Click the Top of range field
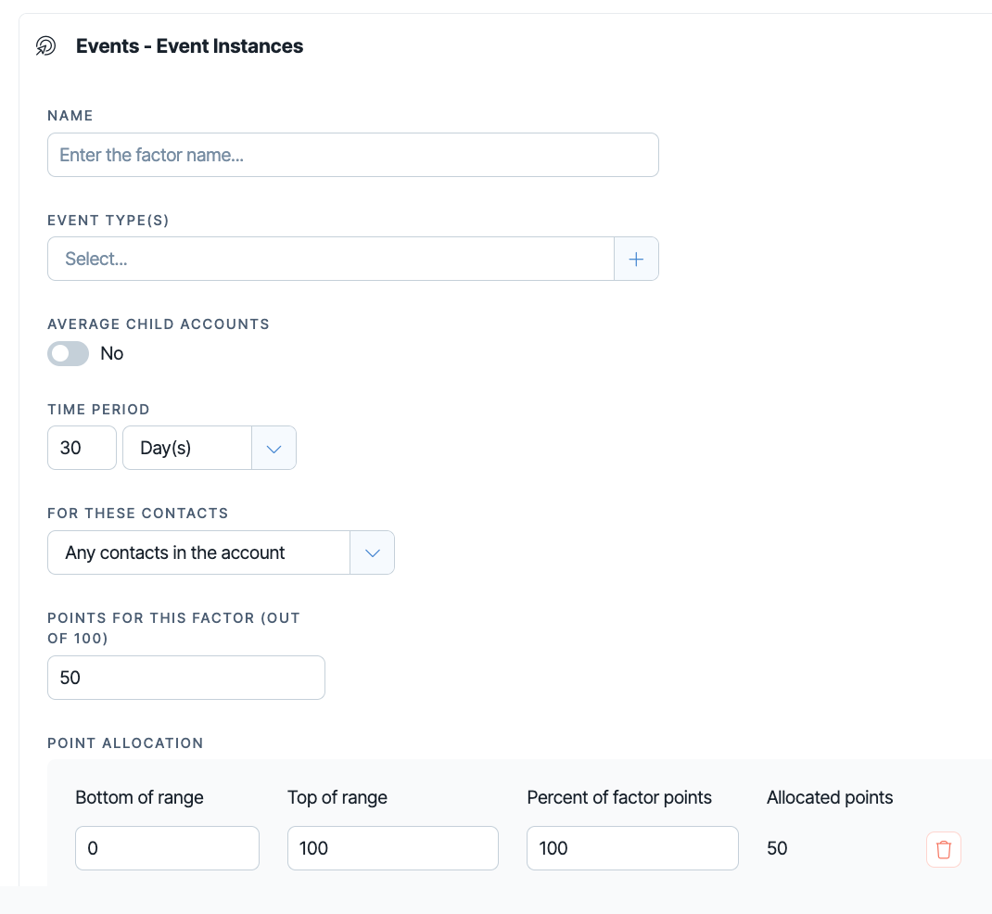 [393, 848]
